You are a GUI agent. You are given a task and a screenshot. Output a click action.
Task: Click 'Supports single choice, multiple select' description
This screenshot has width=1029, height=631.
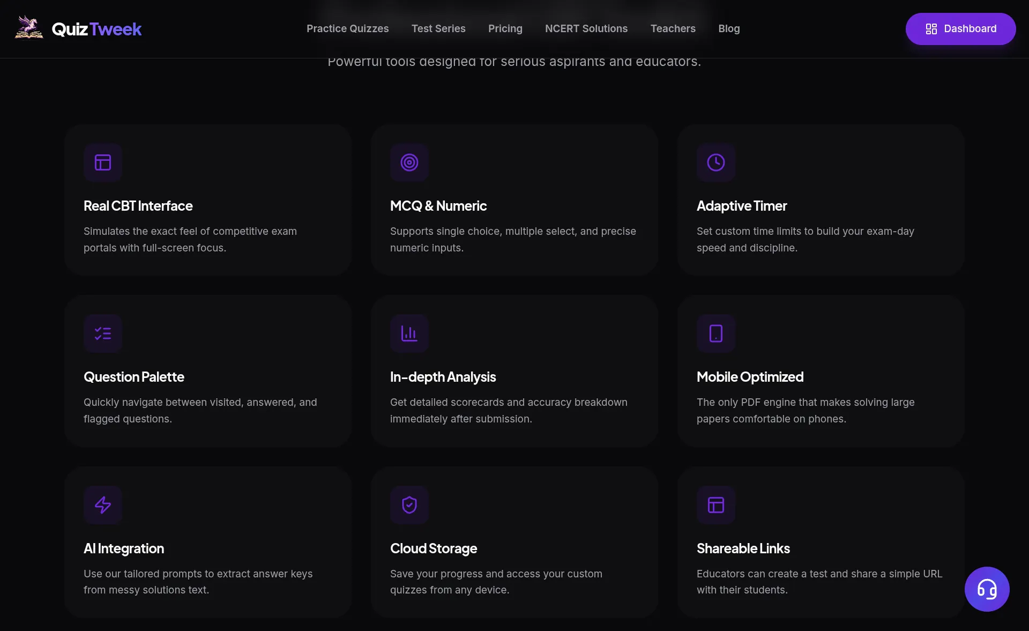click(x=513, y=240)
